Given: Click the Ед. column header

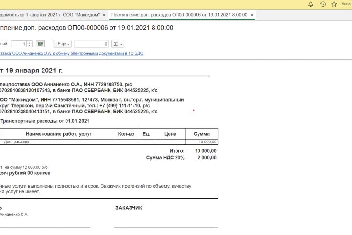Looking at the screenshot, I should [x=146, y=134].
